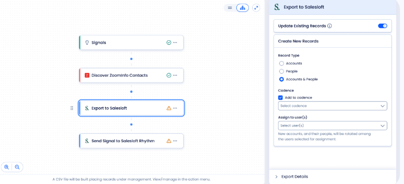Switch to the flowchart tree view icon
Screen dimensions: 404x184
(242, 8)
